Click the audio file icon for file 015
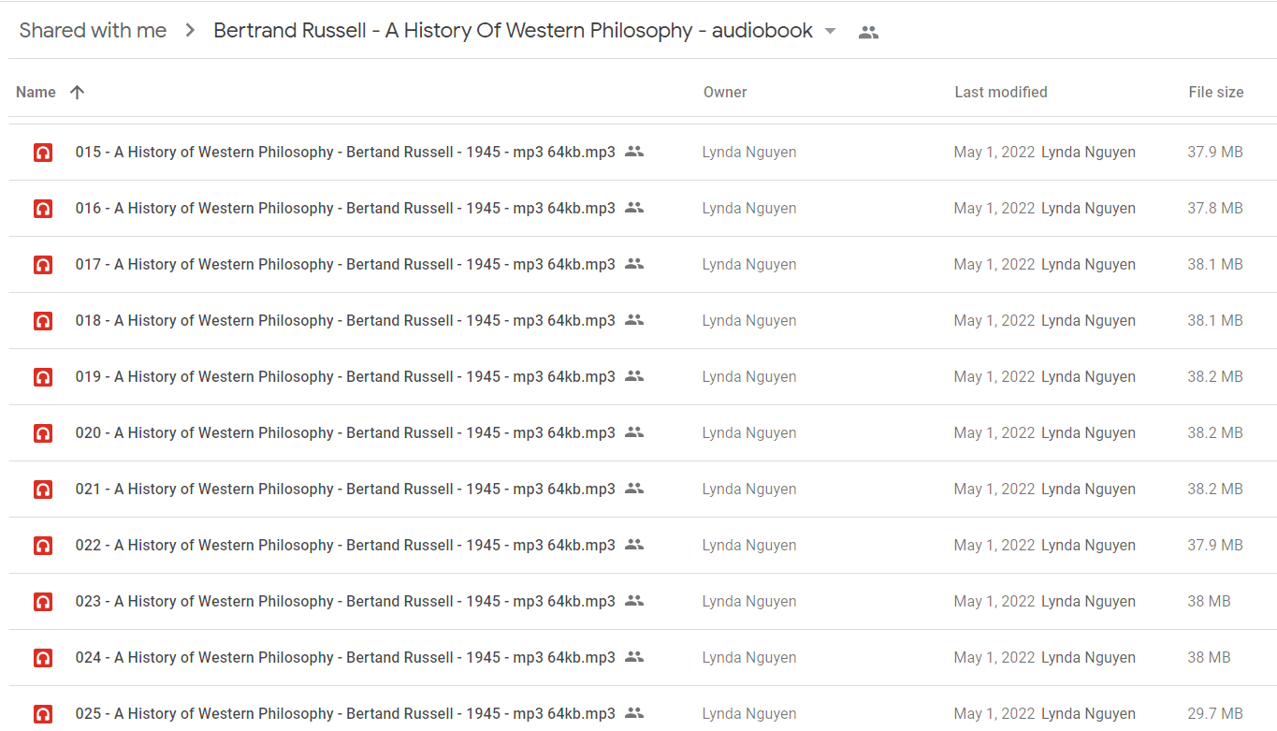The image size is (1277, 731). pos(43,153)
